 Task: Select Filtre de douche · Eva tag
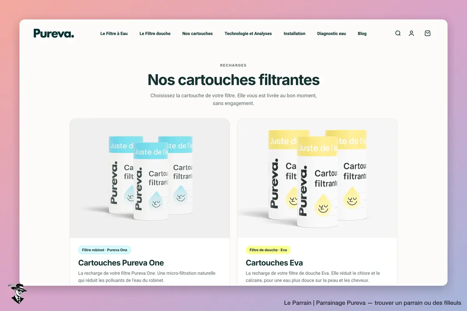[268, 250]
